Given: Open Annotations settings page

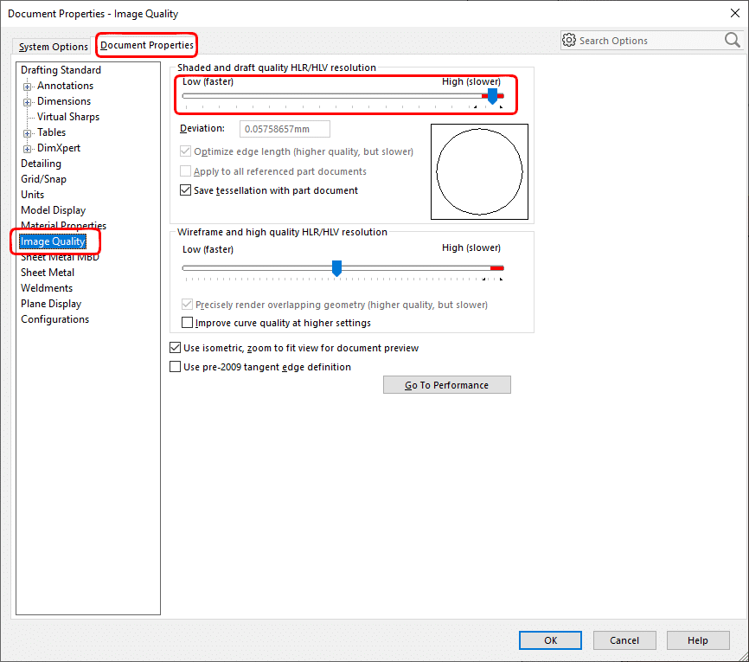Looking at the screenshot, I should pos(65,86).
